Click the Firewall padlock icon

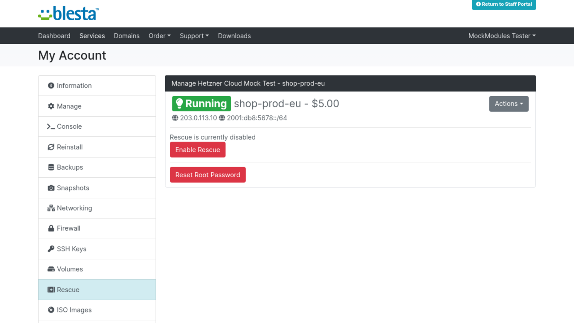(x=51, y=228)
